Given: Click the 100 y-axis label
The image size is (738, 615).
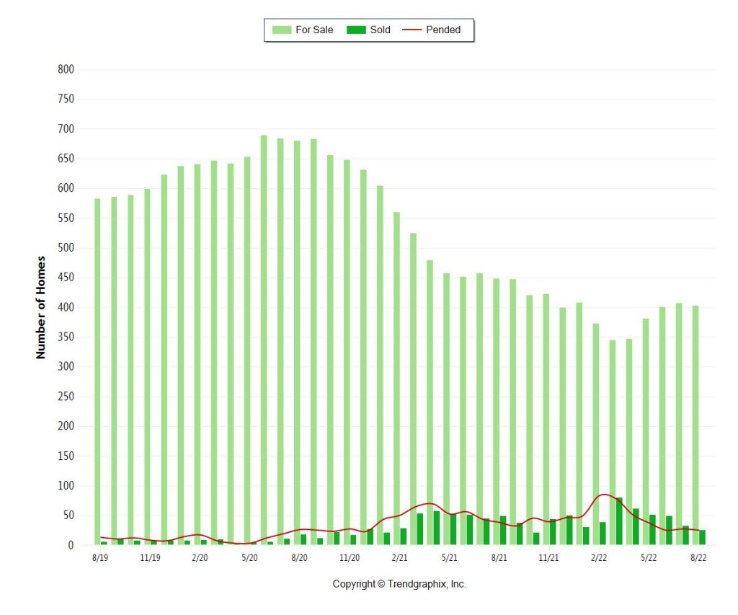Looking at the screenshot, I should (66, 485).
